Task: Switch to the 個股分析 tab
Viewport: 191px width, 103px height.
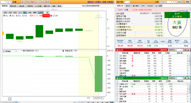Action: pyautogui.click(x=47, y=6)
